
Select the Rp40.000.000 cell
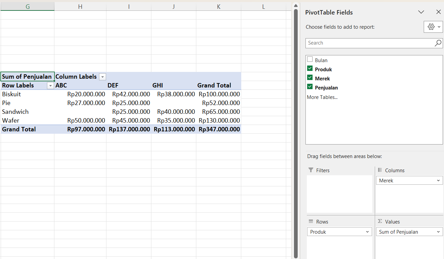(x=173, y=112)
